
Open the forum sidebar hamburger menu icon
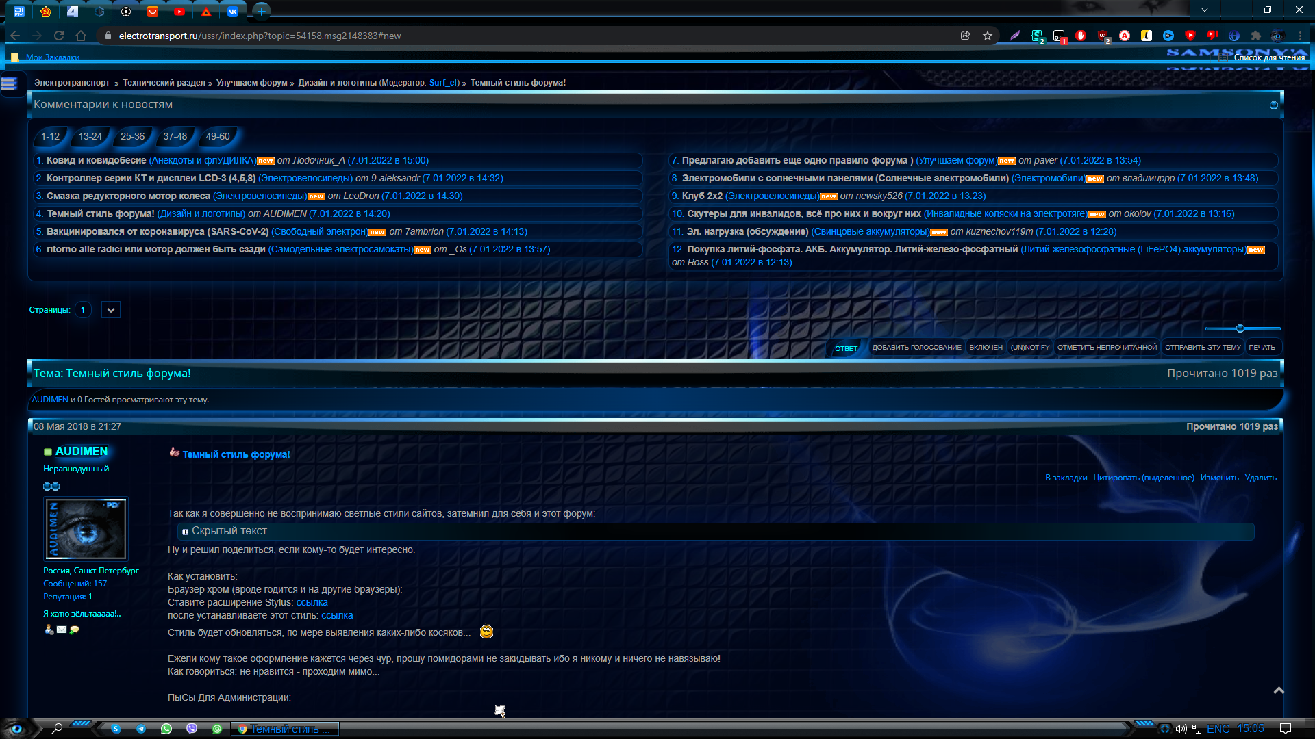[10, 84]
